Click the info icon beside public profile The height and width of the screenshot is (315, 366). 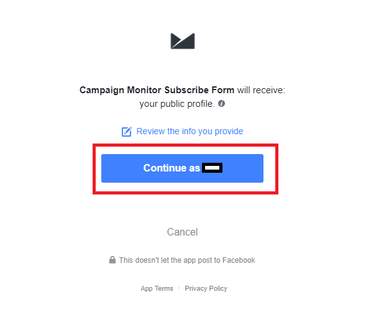pos(221,103)
